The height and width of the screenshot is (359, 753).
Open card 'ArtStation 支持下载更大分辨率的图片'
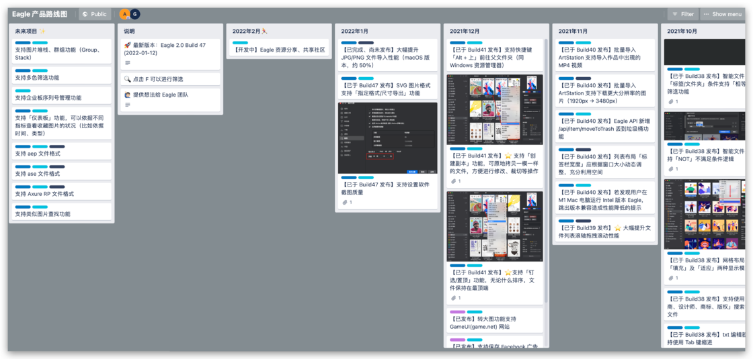605,91
